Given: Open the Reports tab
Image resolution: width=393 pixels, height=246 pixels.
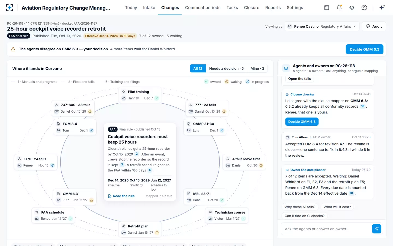Looking at the screenshot, I should point(273,8).
